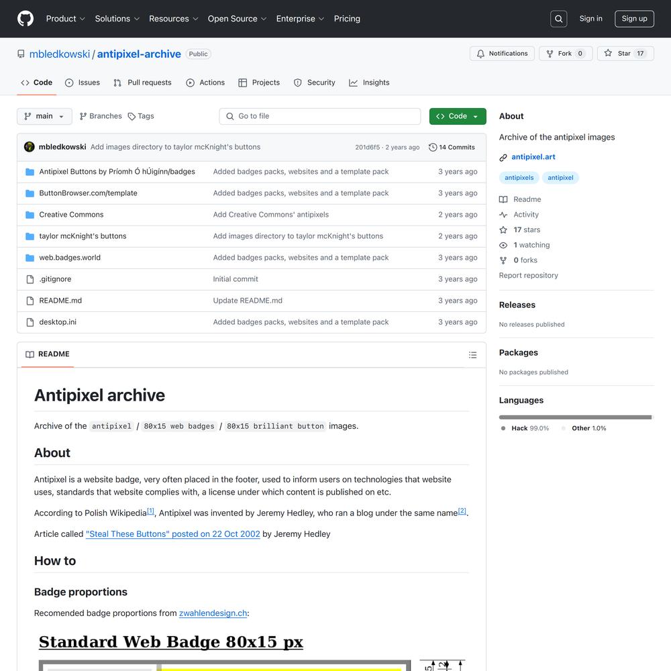Open the 14 Commits history
Image resolution: width=671 pixels, height=671 pixels.
coord(452,147)
